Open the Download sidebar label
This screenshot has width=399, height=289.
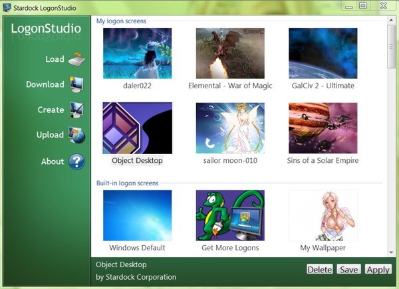point(45,84)
